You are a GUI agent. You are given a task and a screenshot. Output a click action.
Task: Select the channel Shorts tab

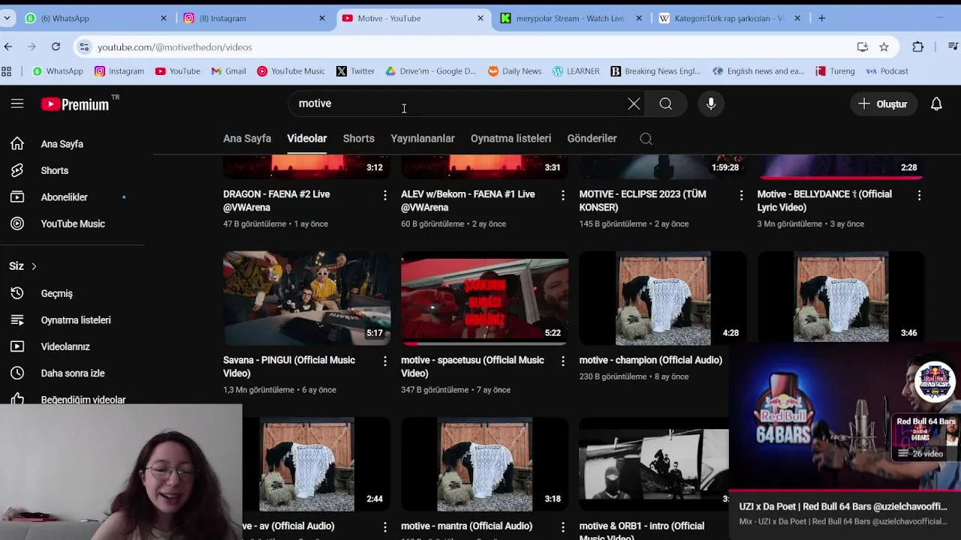(x=359, y=139)
